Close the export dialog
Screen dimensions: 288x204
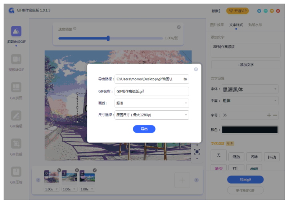coord(196,69)
